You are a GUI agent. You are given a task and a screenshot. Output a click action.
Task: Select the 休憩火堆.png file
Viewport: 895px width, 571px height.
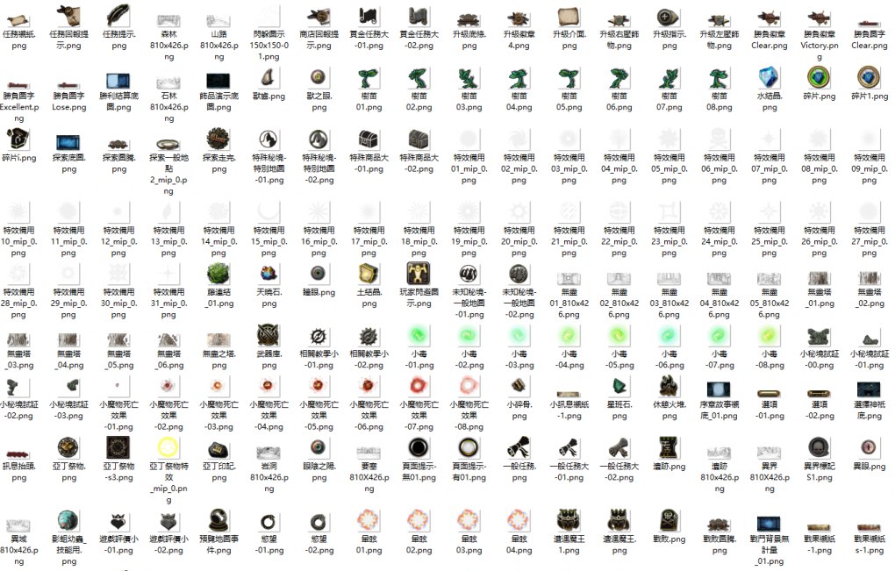point(669,387)
